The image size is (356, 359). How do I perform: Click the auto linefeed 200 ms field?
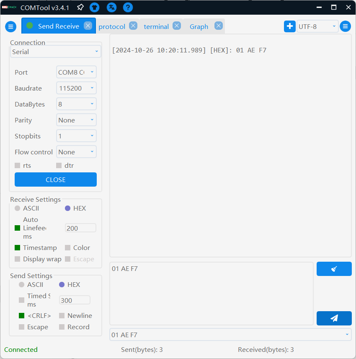click(80, 228)
